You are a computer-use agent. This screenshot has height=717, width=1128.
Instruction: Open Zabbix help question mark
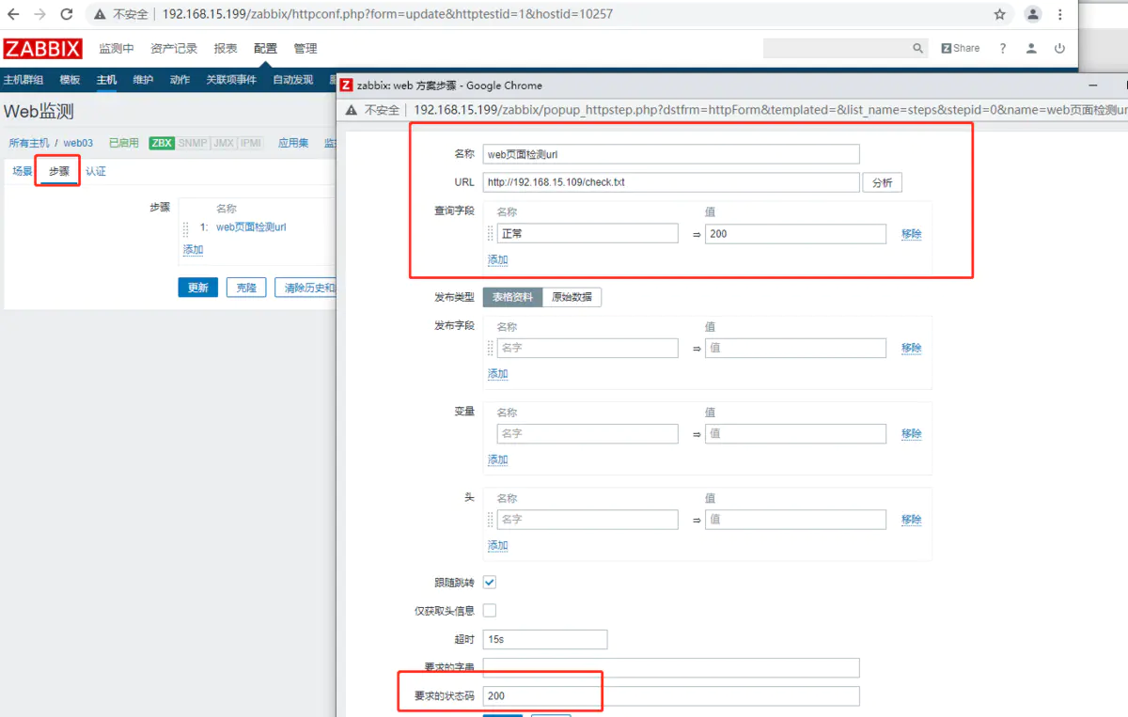click(1003, 48)
